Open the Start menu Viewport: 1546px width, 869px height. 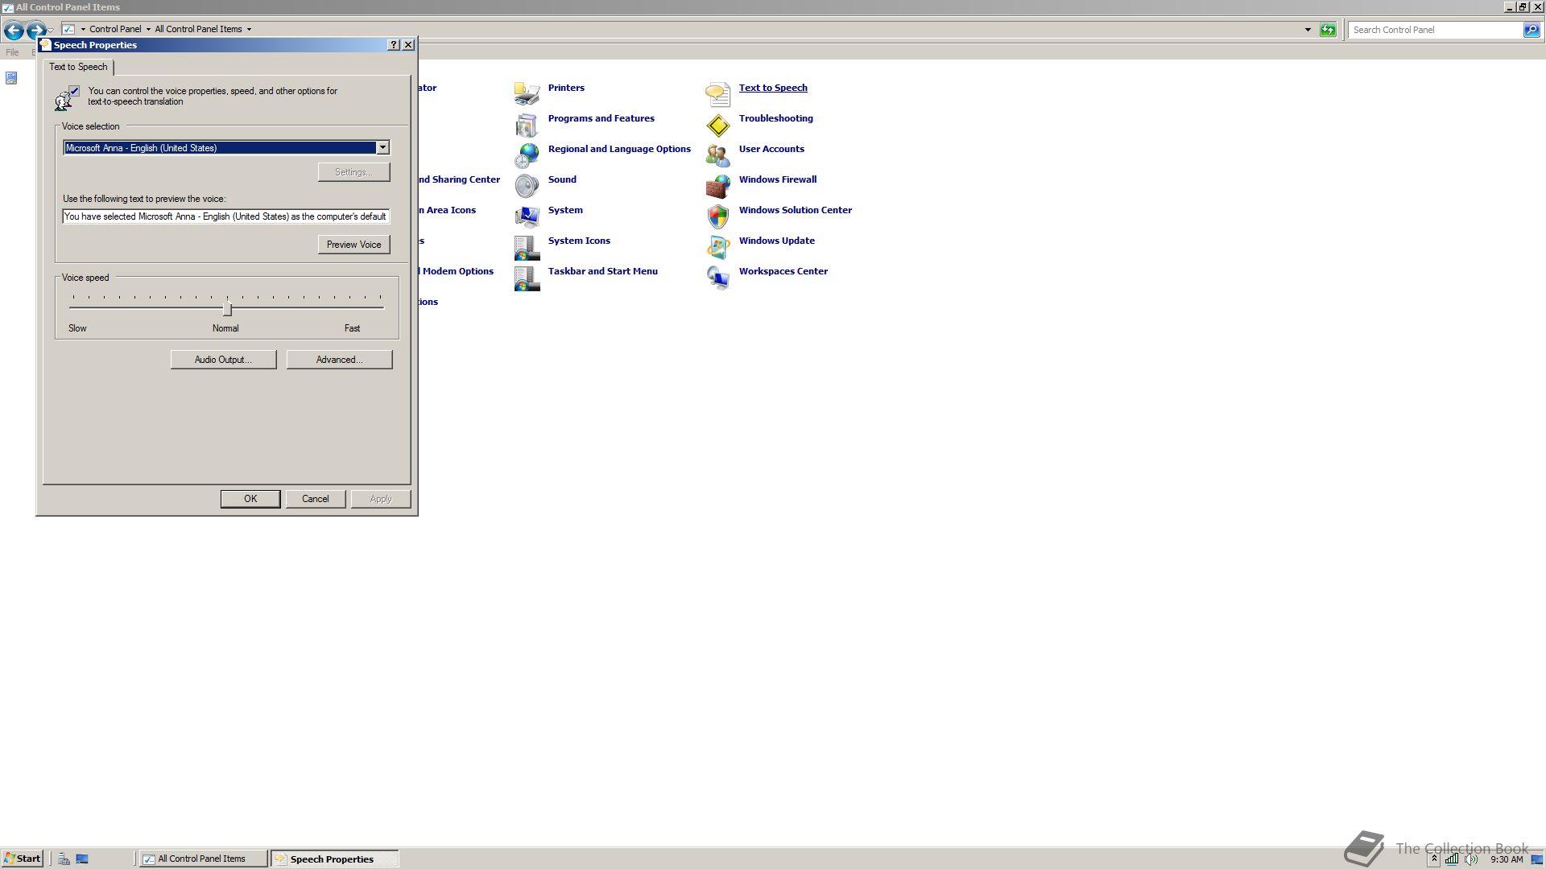[x=22, y=859]
